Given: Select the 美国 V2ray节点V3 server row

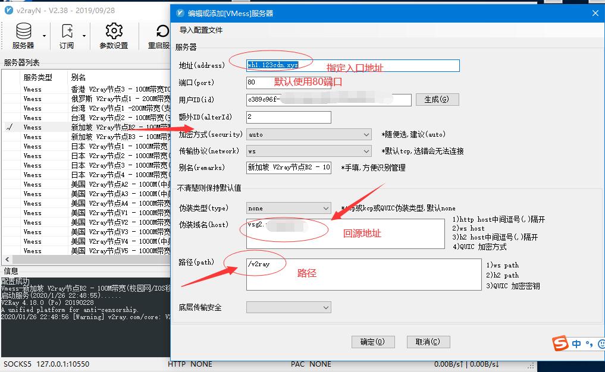Looking at the screenshot, I should click(x=86, y=232).
